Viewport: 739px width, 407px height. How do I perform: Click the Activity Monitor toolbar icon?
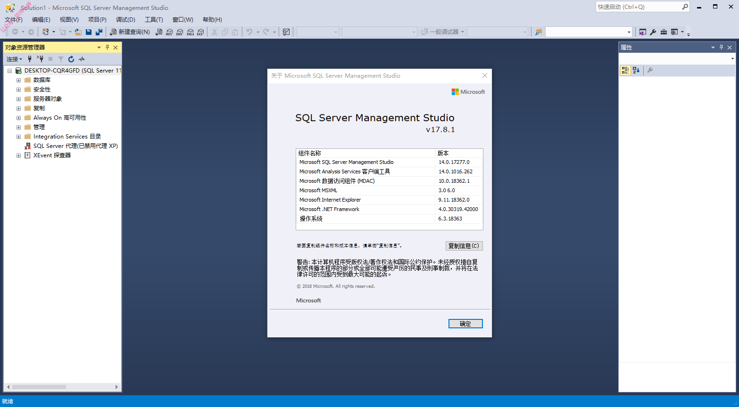tap(286, 32)
